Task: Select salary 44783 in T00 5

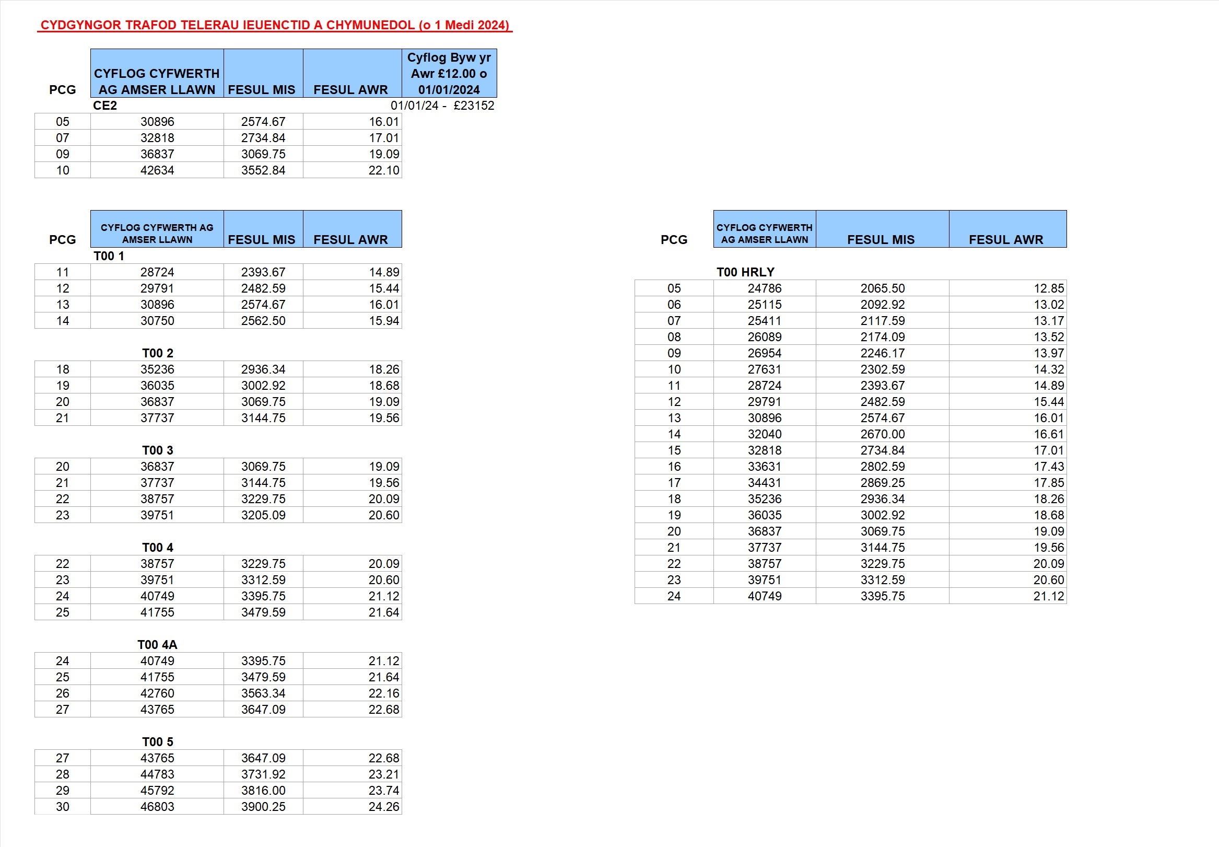Action: point(157,775)
